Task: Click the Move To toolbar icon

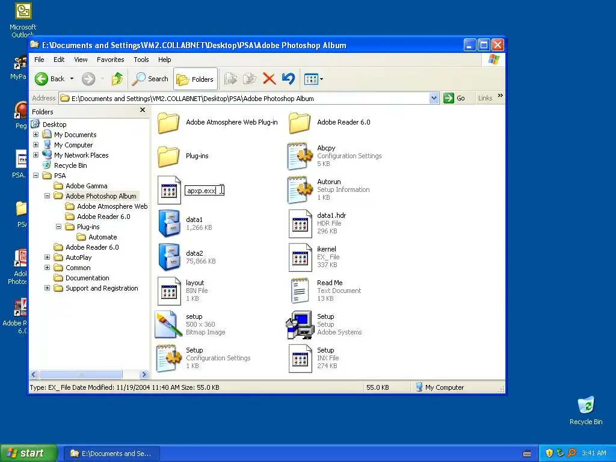Action: click(x=230, y=79)
